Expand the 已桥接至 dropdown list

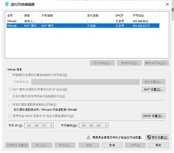pos(138,82)
